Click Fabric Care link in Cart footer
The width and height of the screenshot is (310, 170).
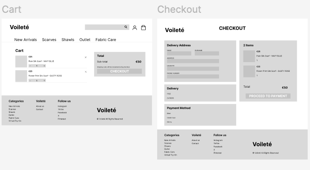pyautogui.click(x=14, y=118)
